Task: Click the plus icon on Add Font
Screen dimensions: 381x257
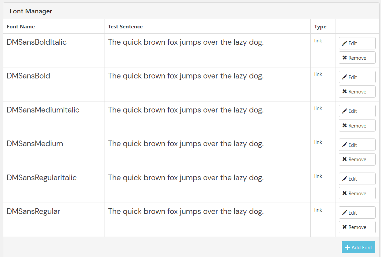Action: click(348, 247)
